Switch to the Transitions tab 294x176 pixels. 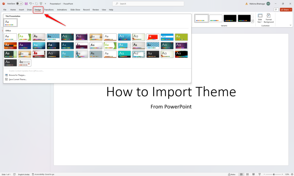pyautogui.click(x=49, y=9)
